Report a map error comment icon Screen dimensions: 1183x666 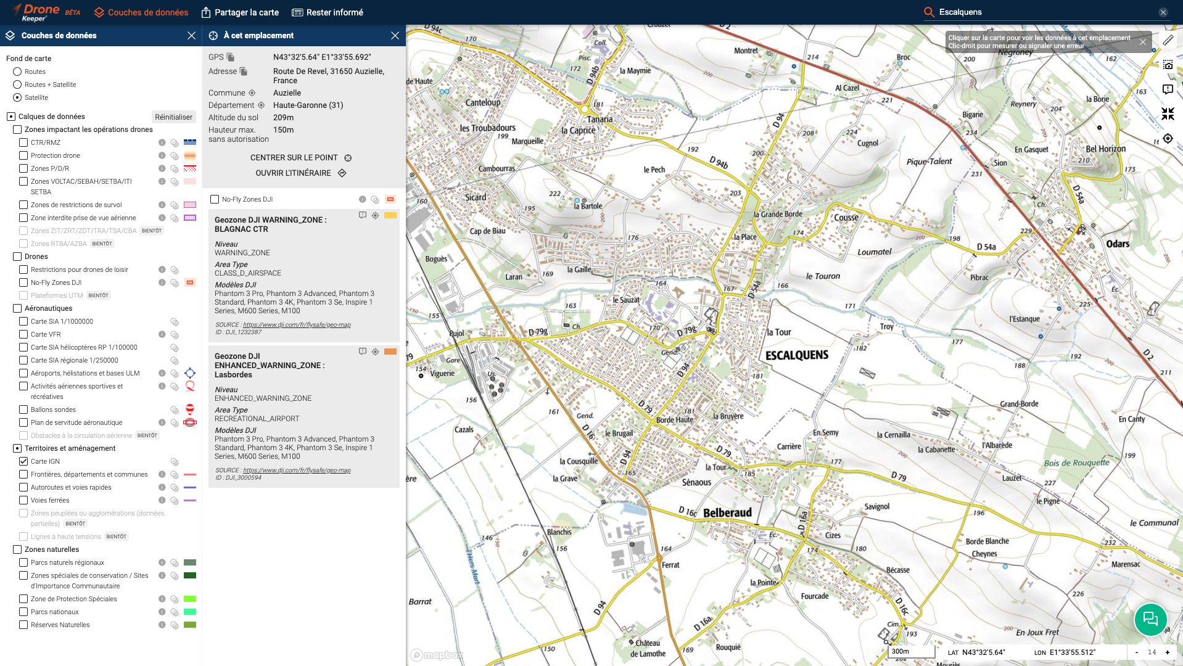tap(1168, 89)
